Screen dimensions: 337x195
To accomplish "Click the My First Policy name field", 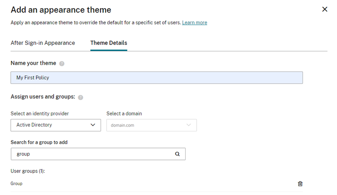I will [157, 77].
